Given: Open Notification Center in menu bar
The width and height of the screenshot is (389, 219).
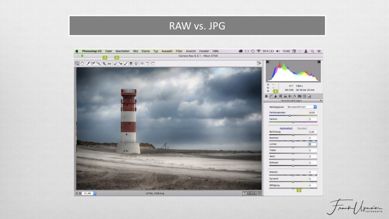Looking at the screenshot, I should point(319,51).
